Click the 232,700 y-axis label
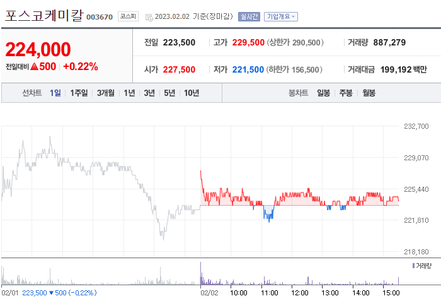 click(416, 126)
